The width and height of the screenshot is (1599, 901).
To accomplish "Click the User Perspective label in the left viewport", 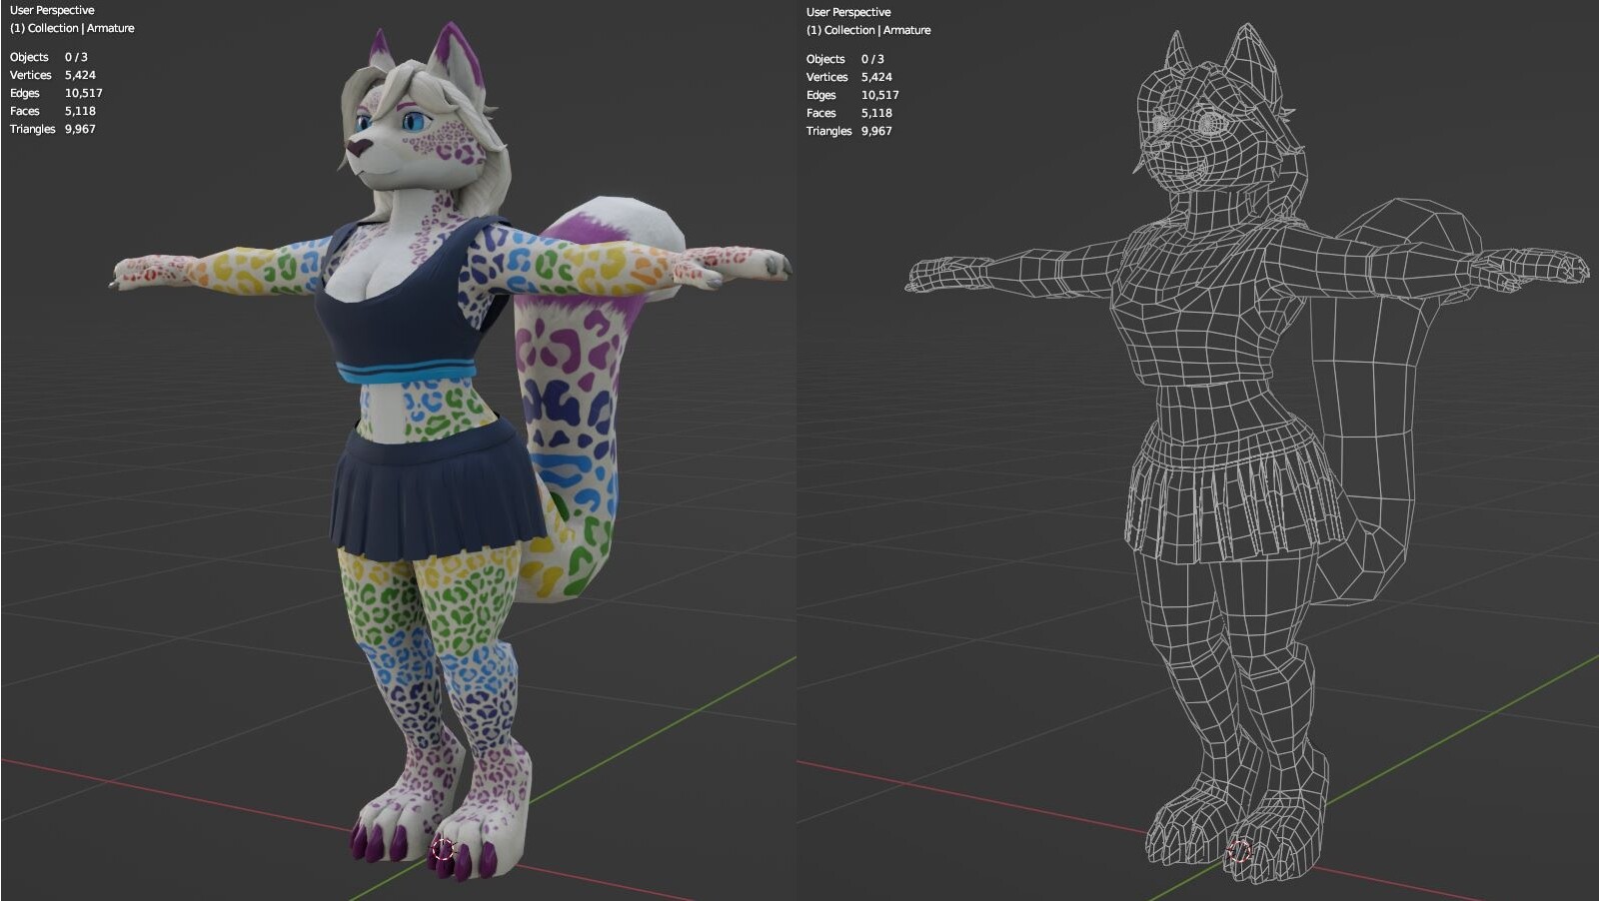I will tap(51, 10).
